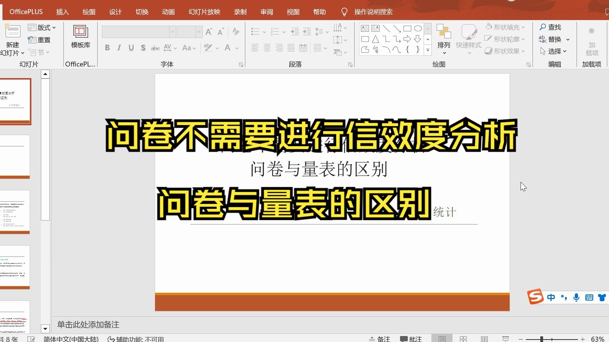Switch to slide sorter view icon

[463, 339]
